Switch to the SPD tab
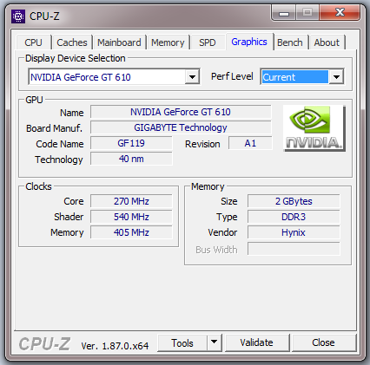Image resolution: width=370 pixels, height=365 pixels. pos(208,42)
